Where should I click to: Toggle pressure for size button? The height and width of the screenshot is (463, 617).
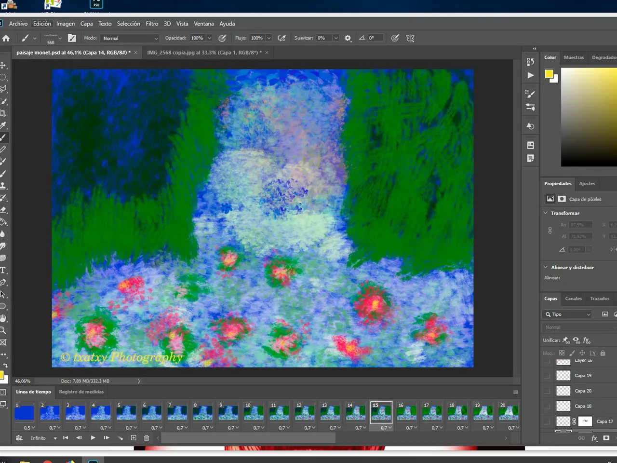click(x=395, y=38)
